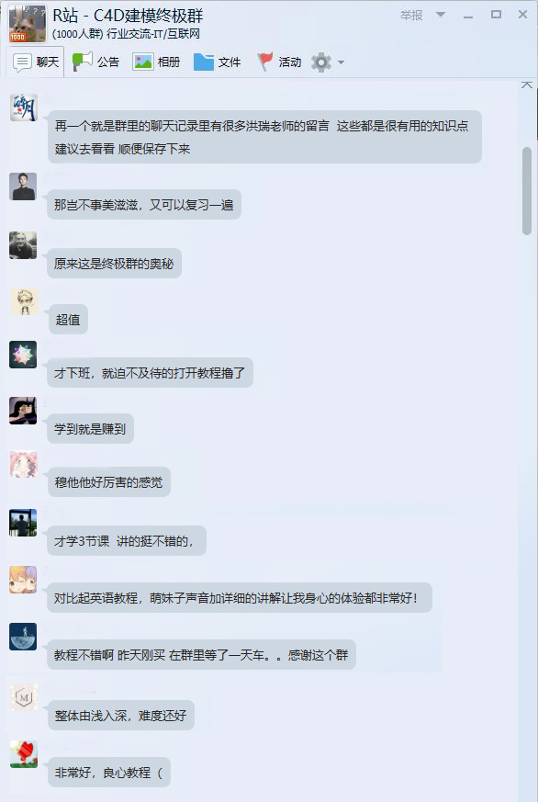
Task: Open the 公告 announcements tab
Action: coord(95,62)
